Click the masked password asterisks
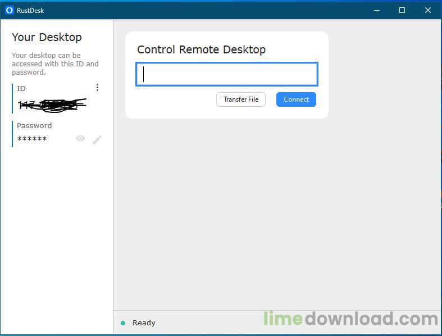This screenshot has height=336, width=442. click(32, 139)
